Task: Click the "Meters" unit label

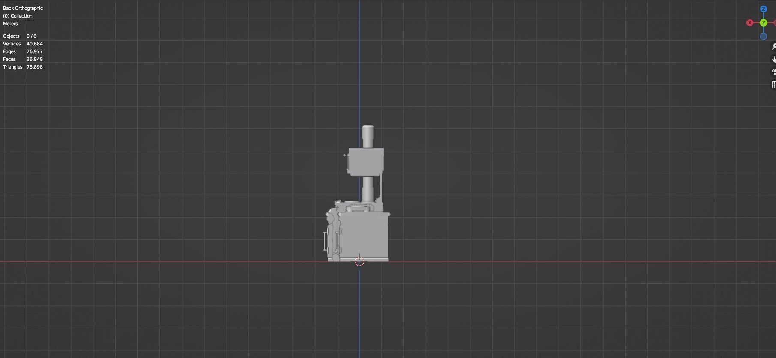Action: click(x=10, y=24)
